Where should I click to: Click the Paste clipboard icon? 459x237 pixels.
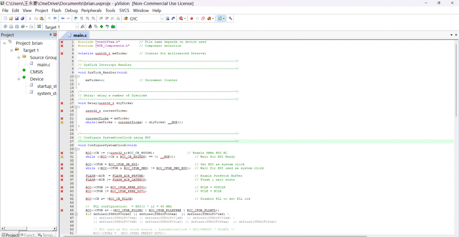[x=41, y=18]
